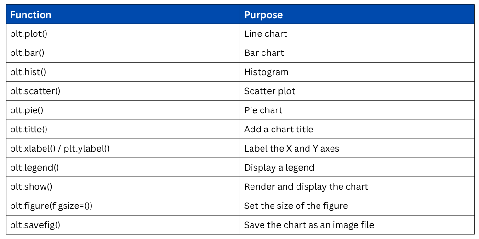Select the plt.scatter() function cell
The height and width of the screenshot is (239, 479).
tap(35, 91)
